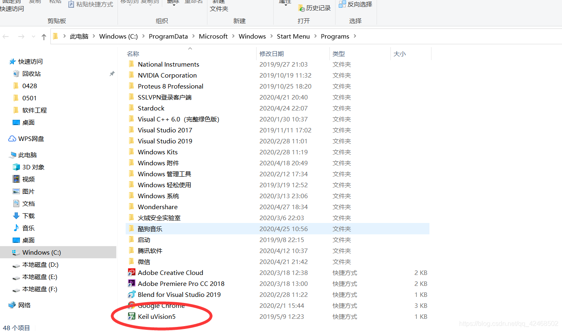Click Microsoft in the address breadcrumb
This screenshot has height=331, width=562.
(213, 36)
